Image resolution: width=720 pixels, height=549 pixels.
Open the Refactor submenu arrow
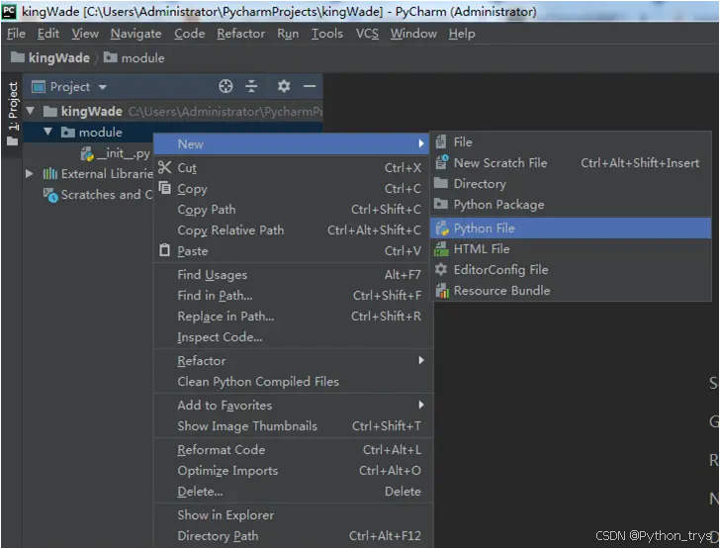pyautogui.click(x=421, y=360)
